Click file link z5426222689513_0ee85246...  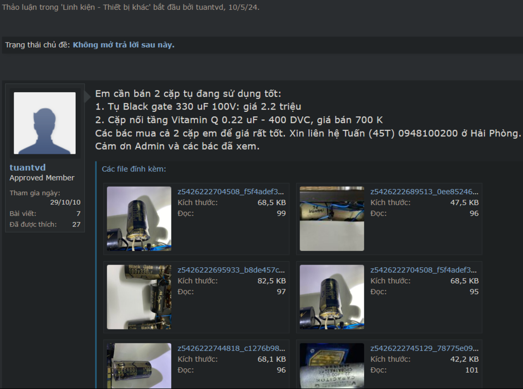[x=424, y=191]
